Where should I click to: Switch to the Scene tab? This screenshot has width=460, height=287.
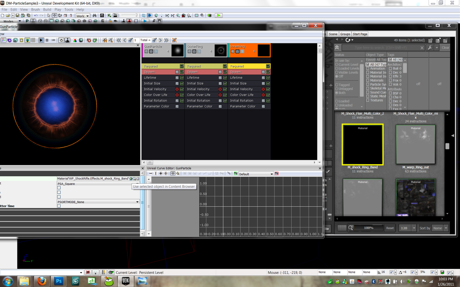pyautogui.click(x=333, y=34)
